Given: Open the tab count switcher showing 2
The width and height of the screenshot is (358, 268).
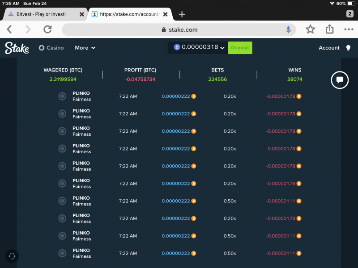Looking at the screenshot, I should point(350,14).
